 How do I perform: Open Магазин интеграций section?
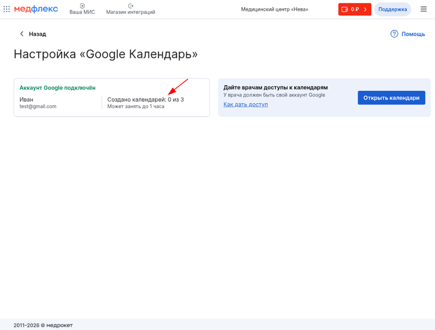pyautogui.click(x=130, y=9)
